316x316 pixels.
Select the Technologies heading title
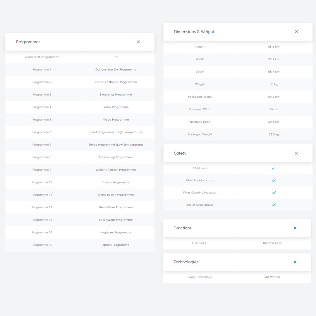pyautogui.click(x=186, y=262)
